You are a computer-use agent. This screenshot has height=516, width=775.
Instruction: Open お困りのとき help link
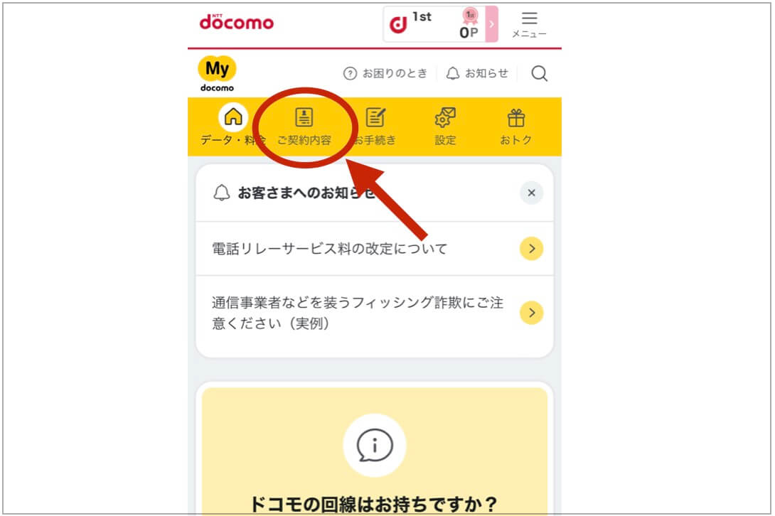(385, 74)
